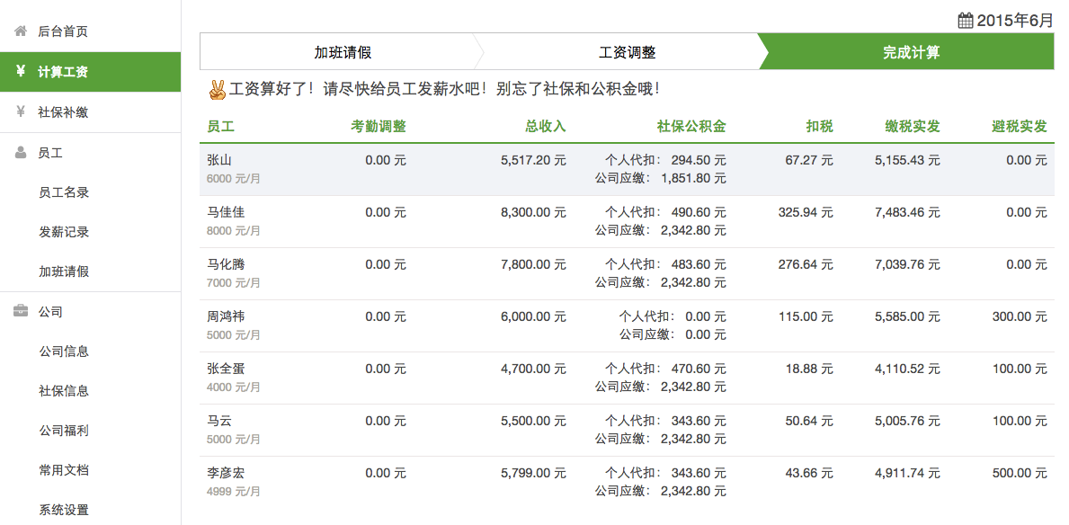Open 常用文档 from the sidebar
The width and height of the screenshot is (1069, 525).
click(x=64, y=470)
